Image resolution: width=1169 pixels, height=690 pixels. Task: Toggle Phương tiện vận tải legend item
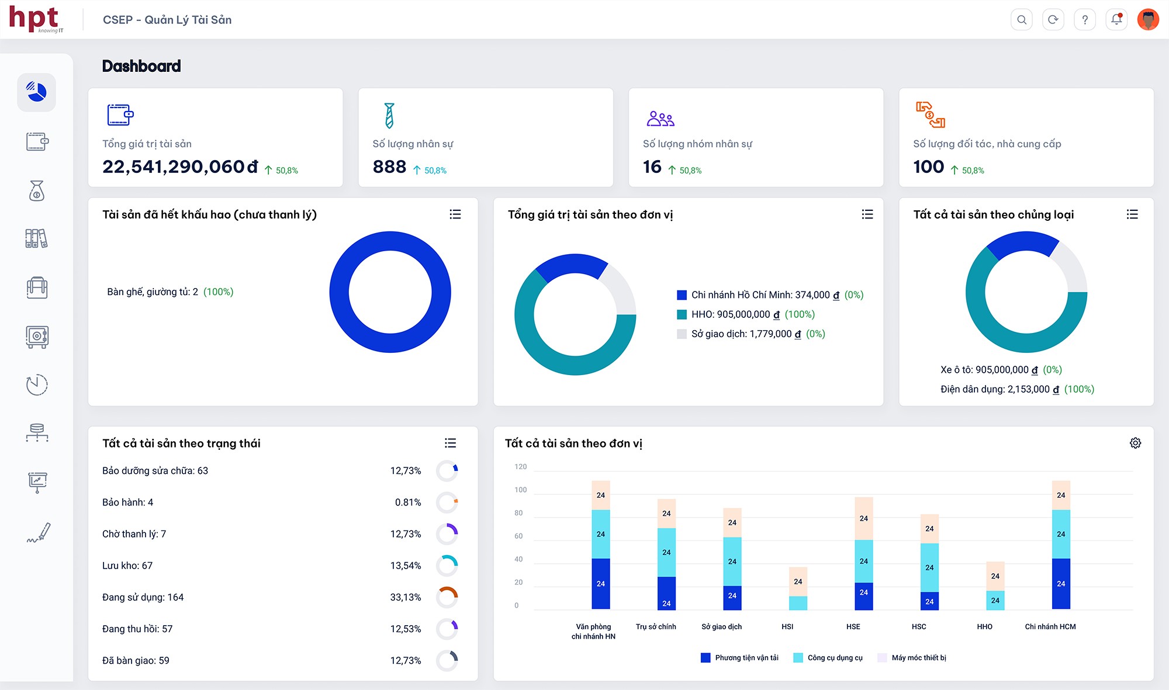740,658
